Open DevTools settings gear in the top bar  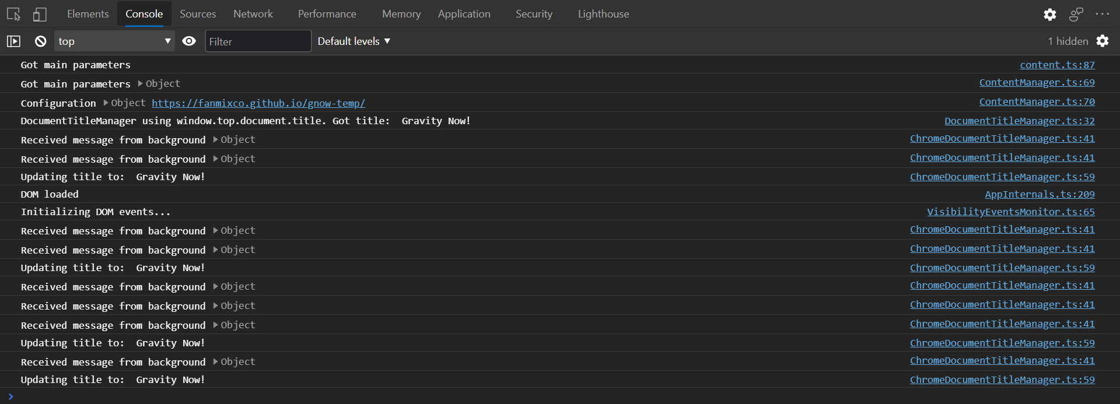[1049, 15]
